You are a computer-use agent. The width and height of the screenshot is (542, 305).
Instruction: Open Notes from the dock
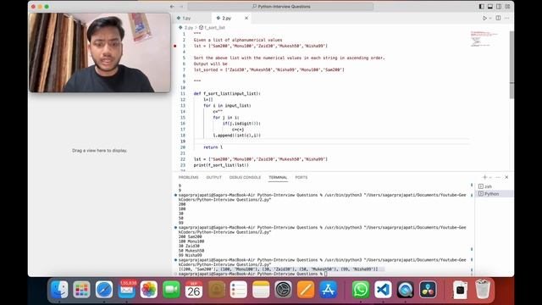coord(261,290)
